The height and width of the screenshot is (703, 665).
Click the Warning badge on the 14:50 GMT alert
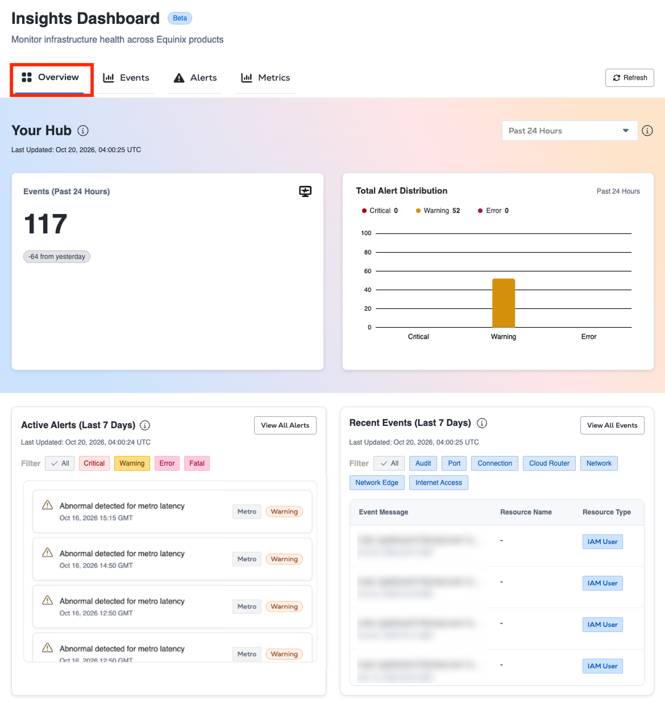tap(284, 559)
